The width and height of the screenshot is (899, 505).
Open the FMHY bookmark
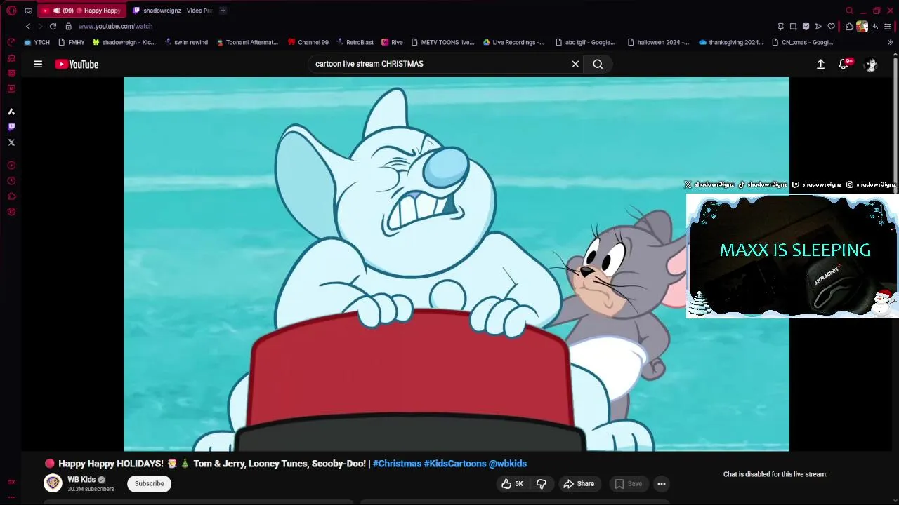72,42
